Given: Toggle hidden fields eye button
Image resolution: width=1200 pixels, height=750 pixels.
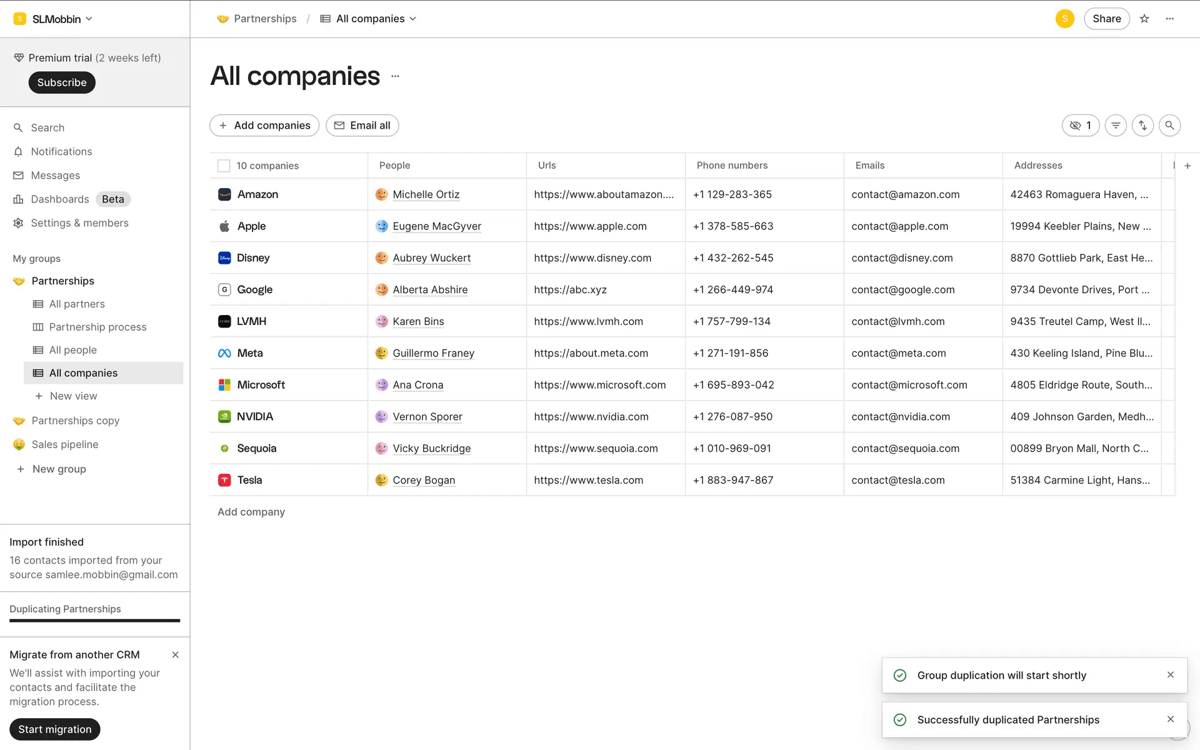Looking at the screenshot, I should point(1080,126).
